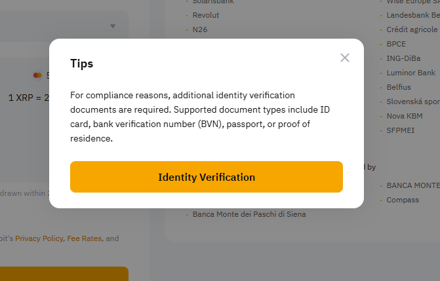
Task: Click the Nova KBM bank entry
Action: pos(405,116)
